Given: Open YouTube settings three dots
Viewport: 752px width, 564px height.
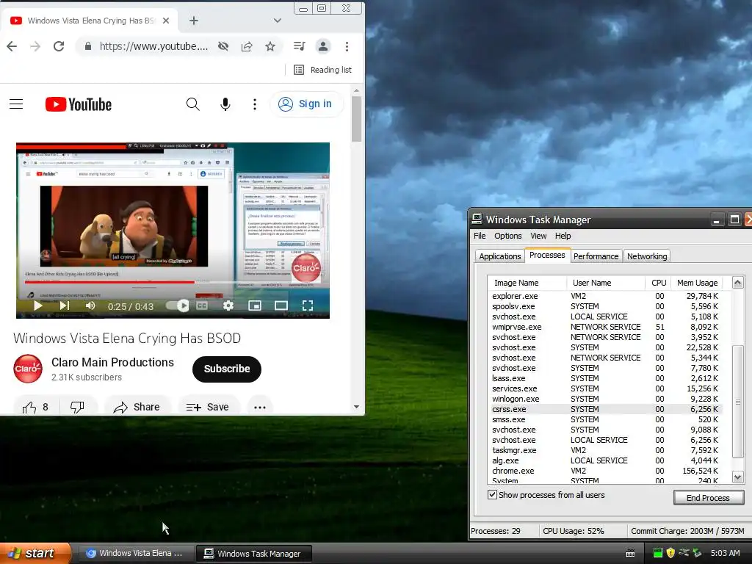Looking at the screenshot, I should point(255,104).
